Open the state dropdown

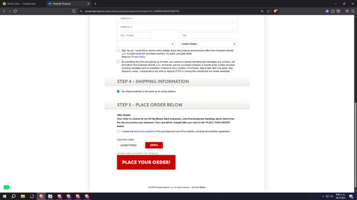click(x=146, y=44)
